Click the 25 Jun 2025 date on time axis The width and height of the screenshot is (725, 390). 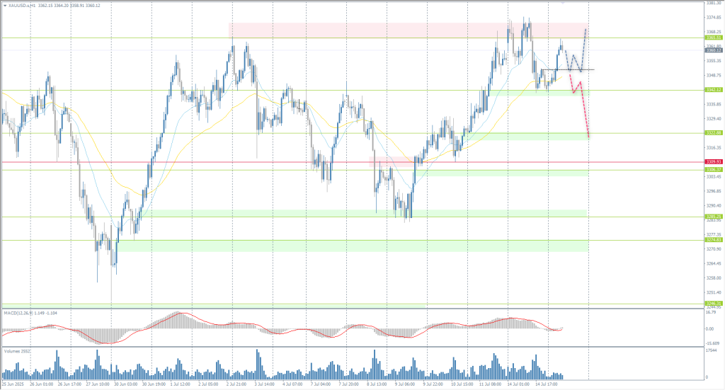(x=13, y=384)
